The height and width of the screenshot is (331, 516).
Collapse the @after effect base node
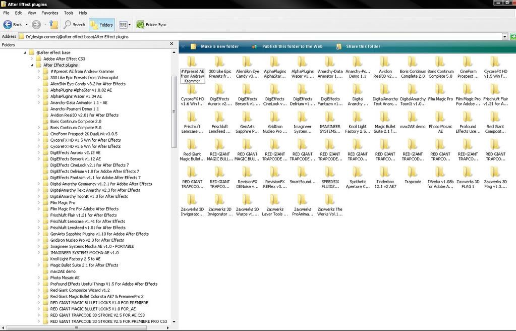click(x=25, y=52)
